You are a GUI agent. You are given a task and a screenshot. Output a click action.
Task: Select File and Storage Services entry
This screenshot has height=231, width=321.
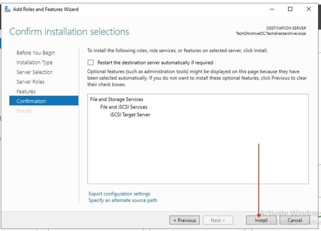[x=117, y=99]
